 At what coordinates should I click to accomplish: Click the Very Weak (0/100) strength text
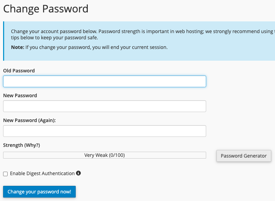[105, 155]
